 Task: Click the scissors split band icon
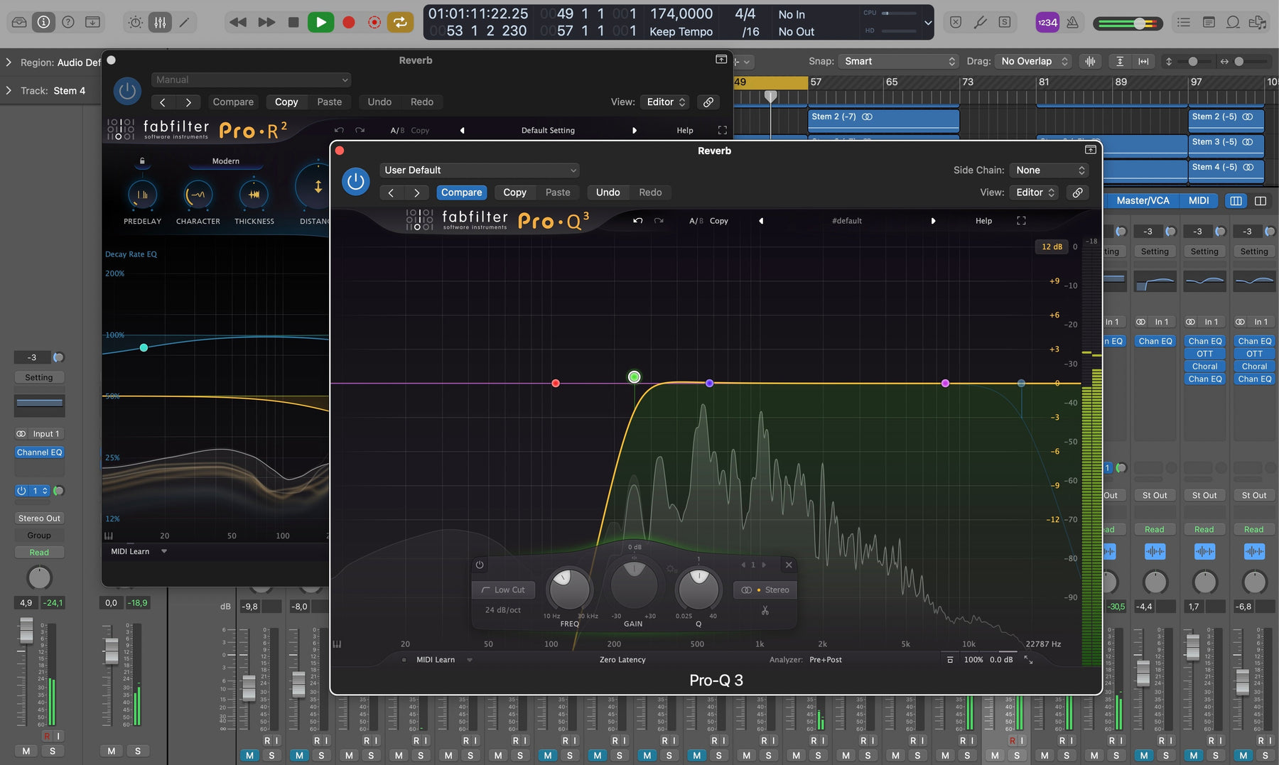765,610
